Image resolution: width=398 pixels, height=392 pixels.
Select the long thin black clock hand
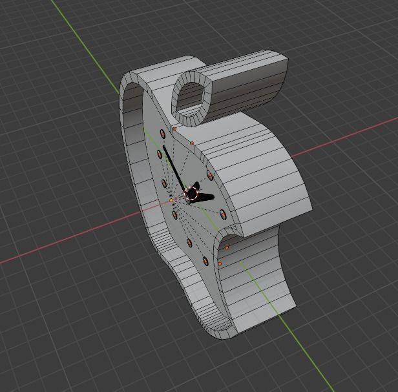pos(175,169)
